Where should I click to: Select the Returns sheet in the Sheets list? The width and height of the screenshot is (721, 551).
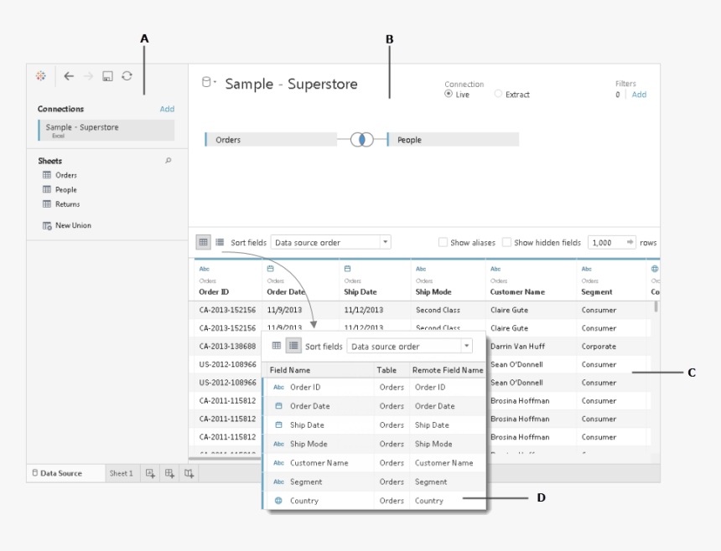tap(68, 203)
